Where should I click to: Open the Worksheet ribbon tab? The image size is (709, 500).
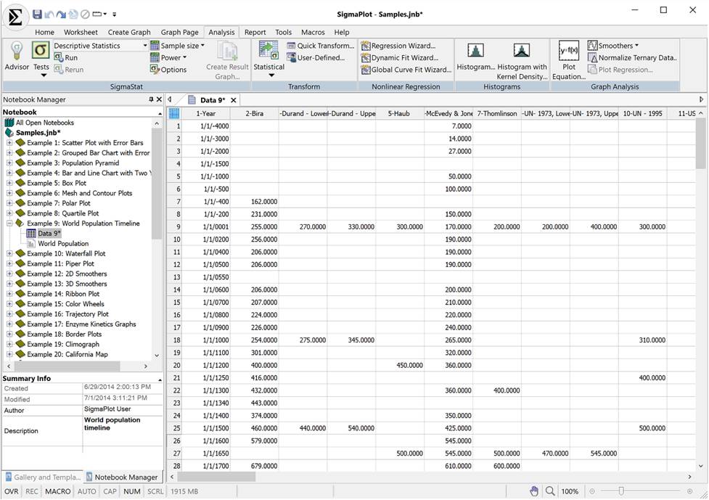[81, 32]
